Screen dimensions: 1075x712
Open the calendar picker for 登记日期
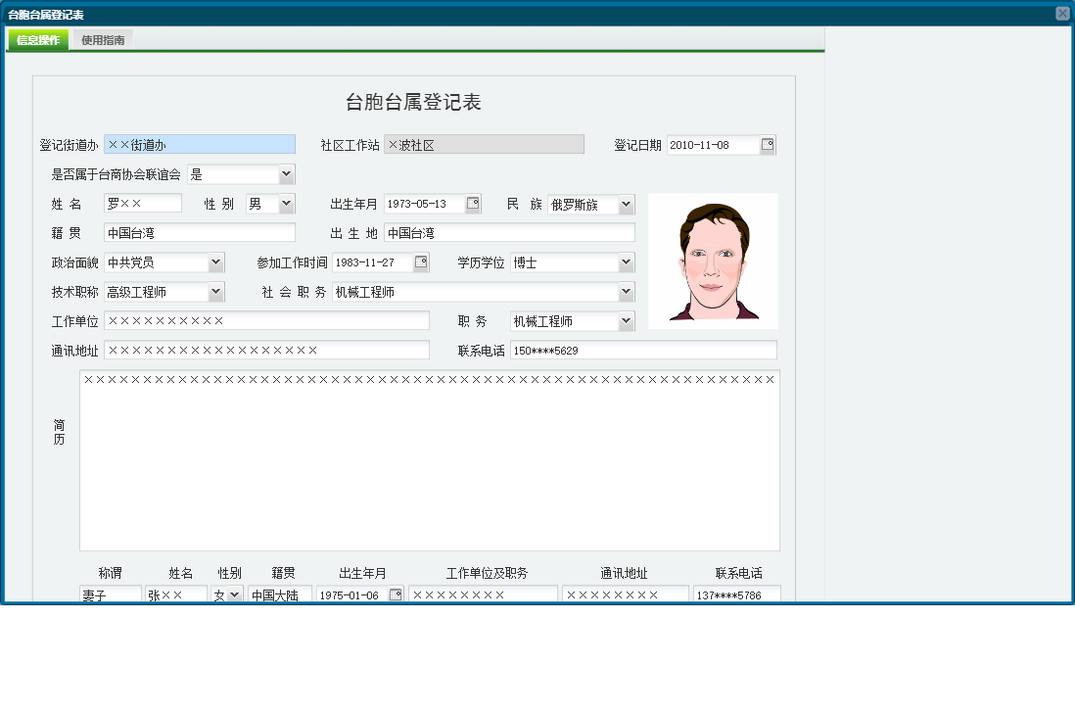tap(768, 145)
